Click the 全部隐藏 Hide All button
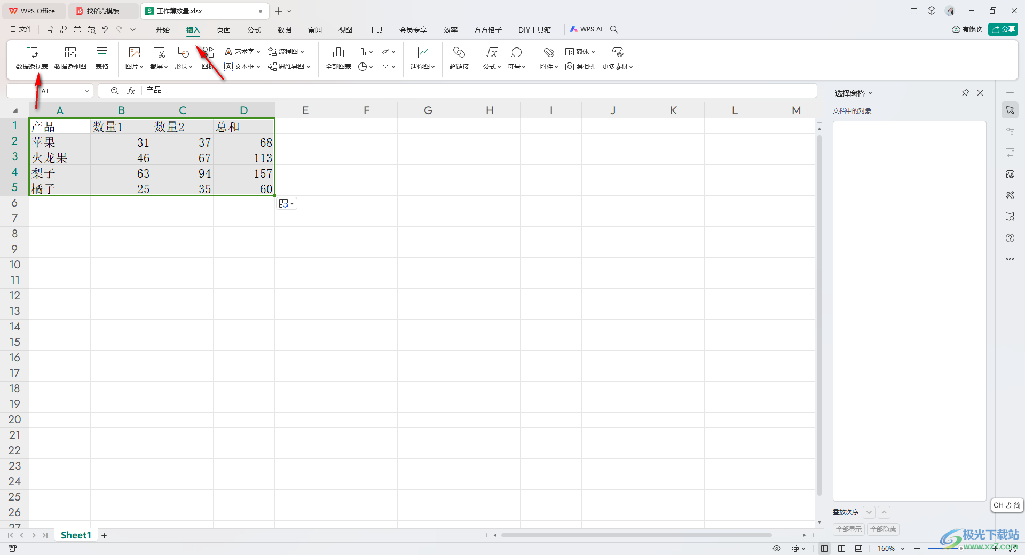The height and width of the screenshot is (555, 1025). [x=883, y=529]
